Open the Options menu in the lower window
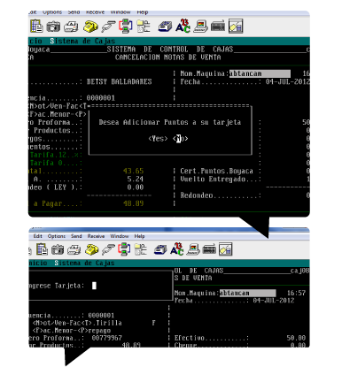This screenshot has width=342, height=367. pos(57,236)
